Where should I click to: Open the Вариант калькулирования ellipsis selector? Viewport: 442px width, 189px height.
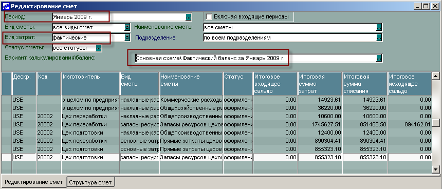click(379, 59)
